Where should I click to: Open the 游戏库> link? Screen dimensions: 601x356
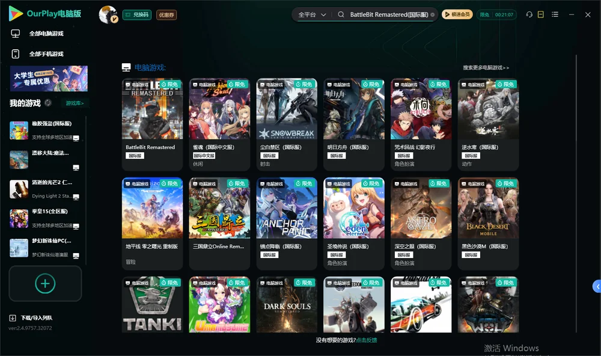pos(75,103)
